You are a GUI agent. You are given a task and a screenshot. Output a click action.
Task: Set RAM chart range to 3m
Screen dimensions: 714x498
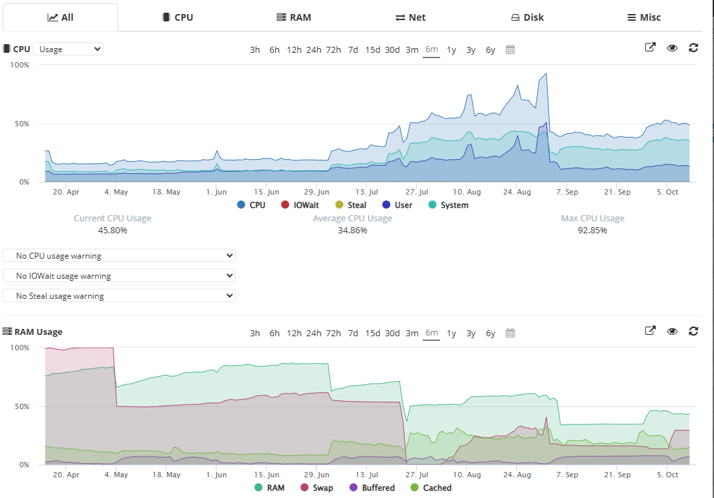[412, 333]
